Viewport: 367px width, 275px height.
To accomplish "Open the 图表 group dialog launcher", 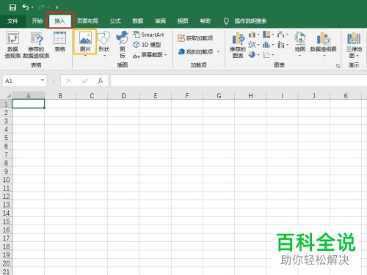I will 338,66.
